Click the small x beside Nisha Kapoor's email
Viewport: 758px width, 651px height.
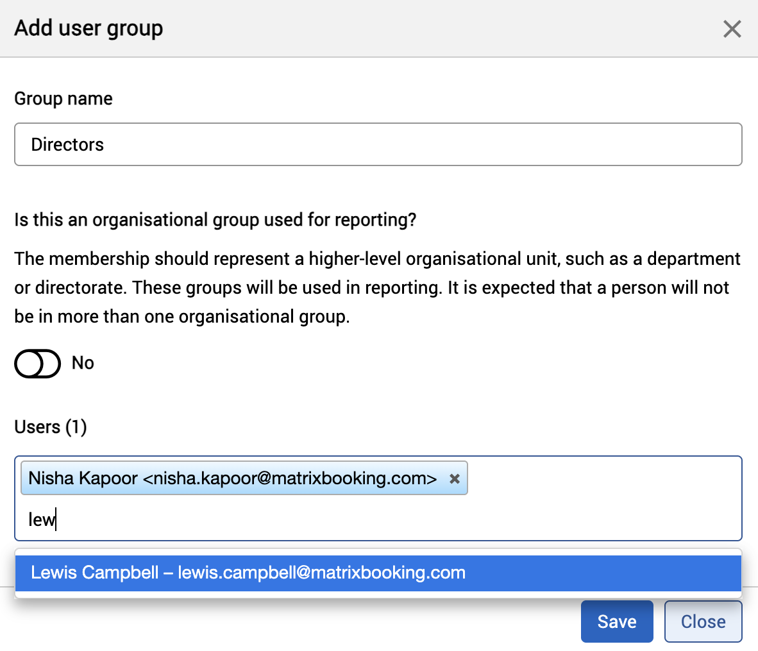(455, 478)
